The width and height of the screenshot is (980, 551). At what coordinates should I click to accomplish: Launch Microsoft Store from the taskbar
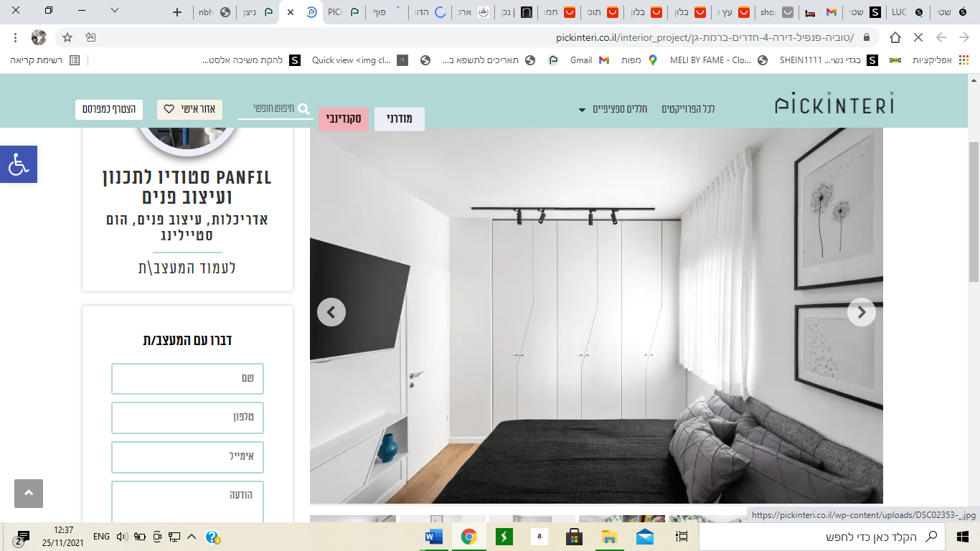coord(574,536)
